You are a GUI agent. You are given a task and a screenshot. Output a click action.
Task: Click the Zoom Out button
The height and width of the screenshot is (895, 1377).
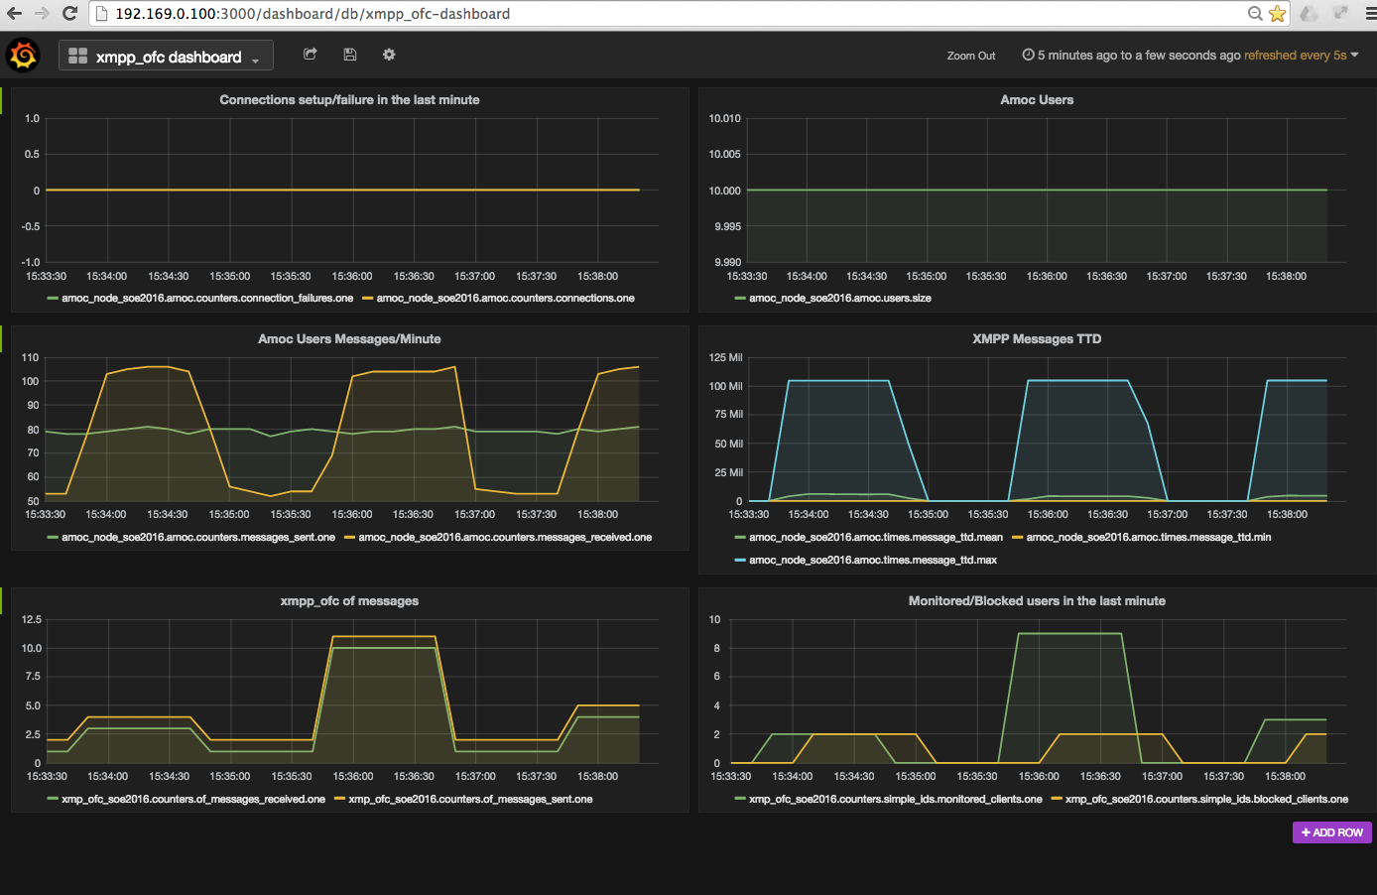click(x=971, y=56)
